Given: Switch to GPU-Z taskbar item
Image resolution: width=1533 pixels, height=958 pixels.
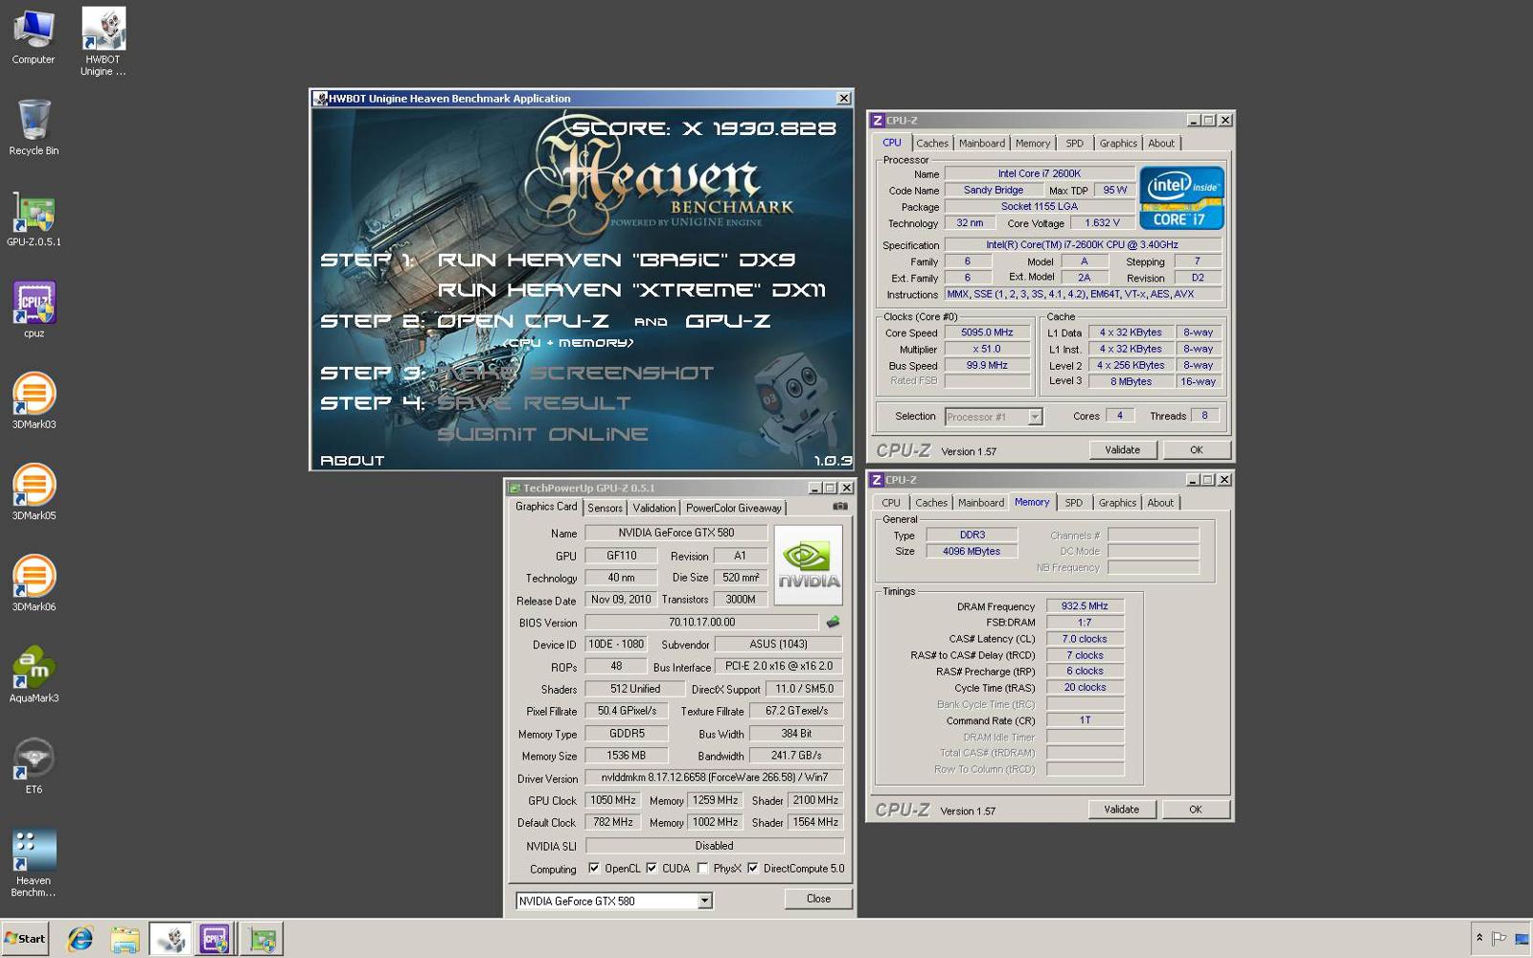Looking at the screenshot, I should [262, 939].
